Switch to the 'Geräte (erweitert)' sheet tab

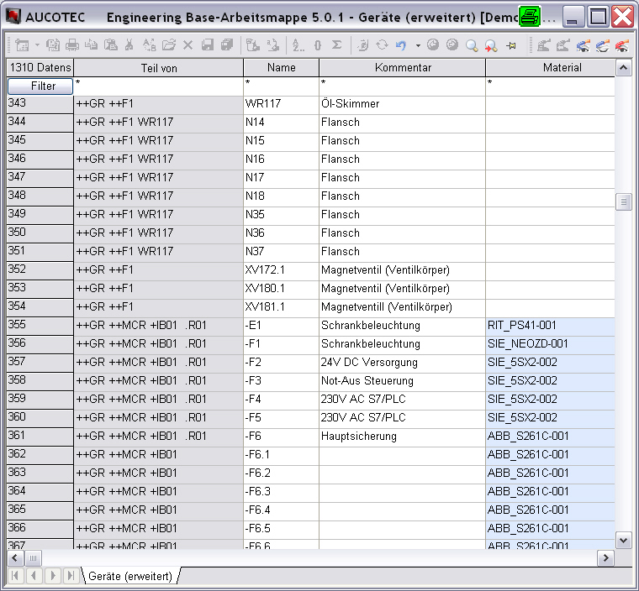coord(130,576)
